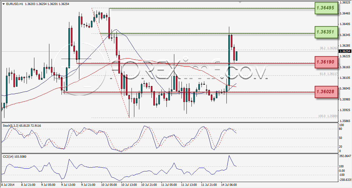Viewport: 352px width, 188px height.
Task: Click the current price tag 1.36254 on axis
Action: point(345,51)
